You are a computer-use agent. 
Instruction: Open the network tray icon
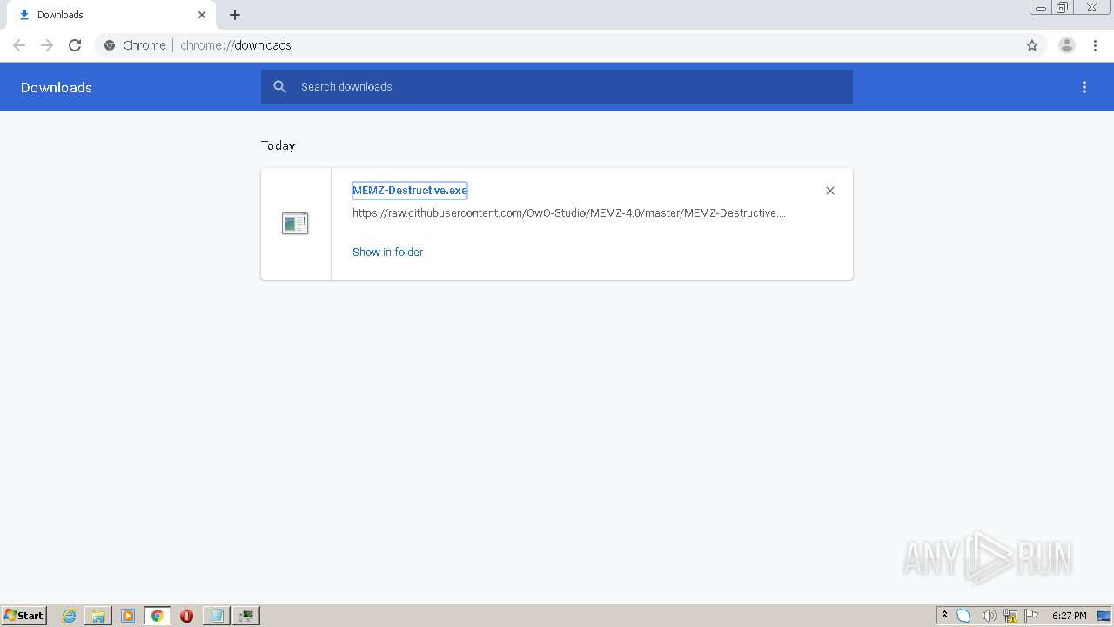coord(1010,616)
